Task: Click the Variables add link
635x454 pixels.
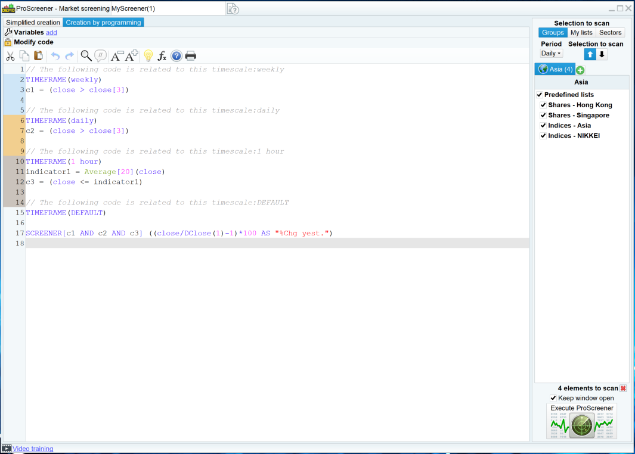Action: pyautogui.click(x=51, y=32)
